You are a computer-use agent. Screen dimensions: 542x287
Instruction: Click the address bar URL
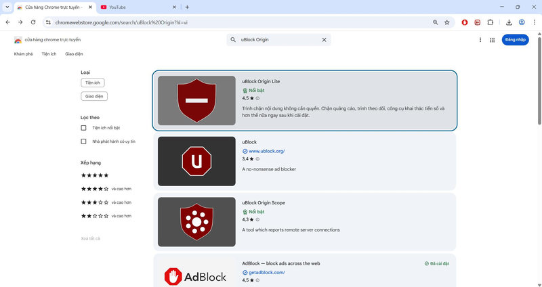click(x=121, y=22)
